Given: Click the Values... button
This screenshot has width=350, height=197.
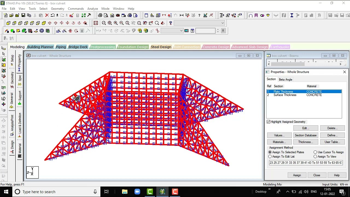Looking at the screenshot, I should pyautogui.click(x=279, y=135).
